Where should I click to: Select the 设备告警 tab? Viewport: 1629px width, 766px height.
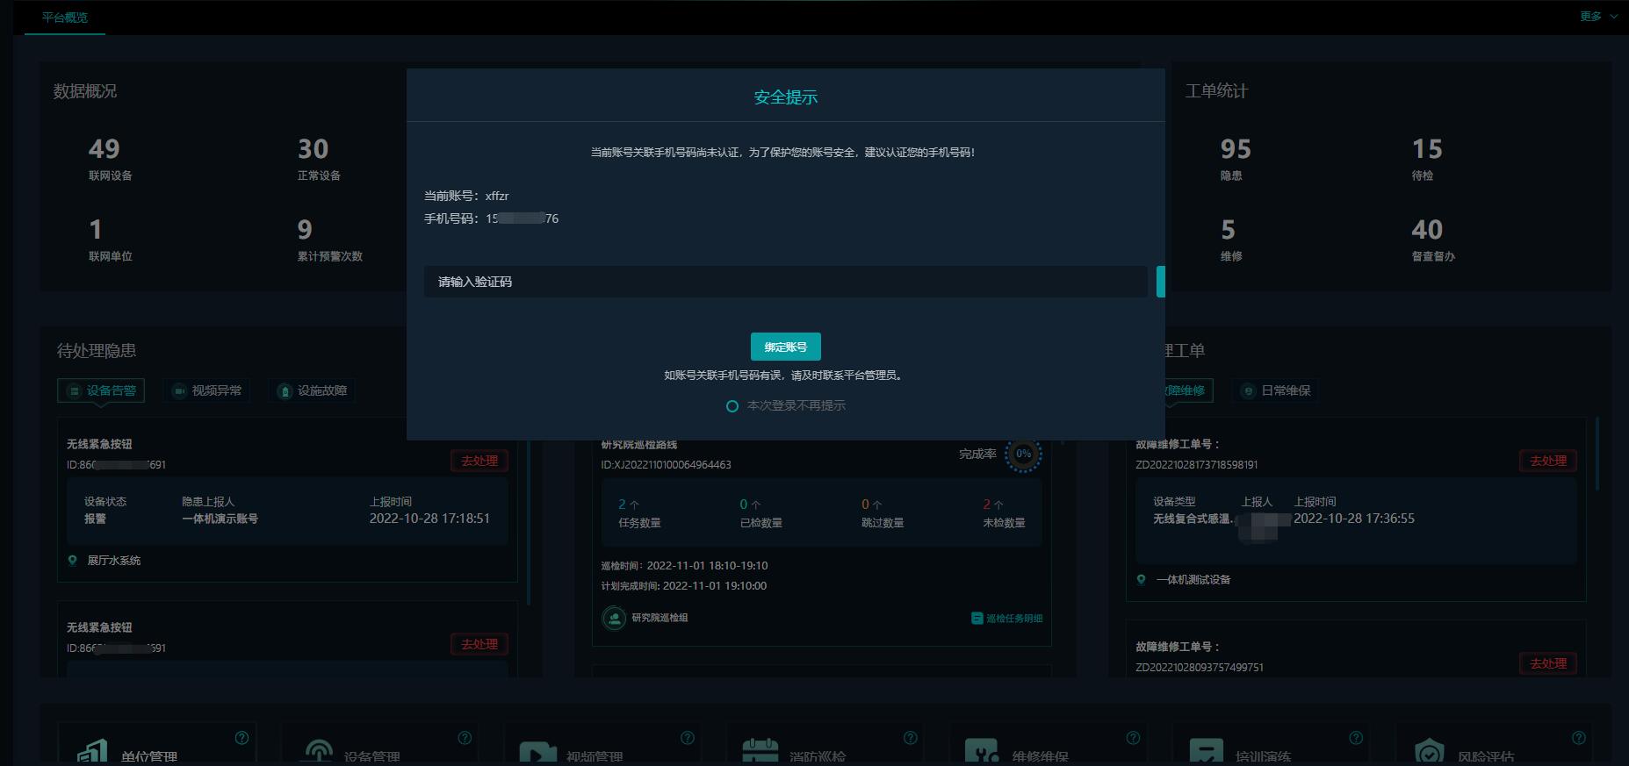click(101, 390)
